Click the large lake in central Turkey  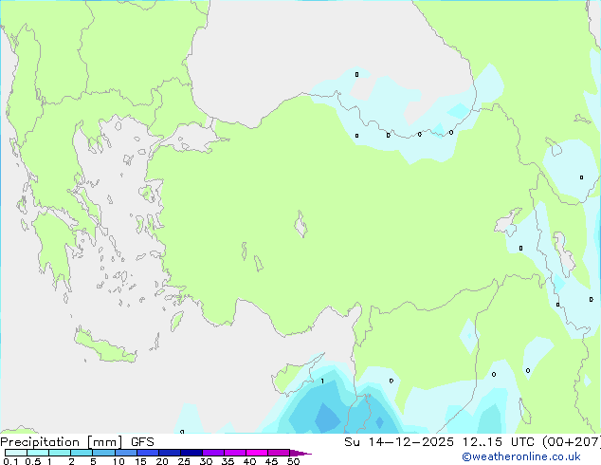click(300, 225)
